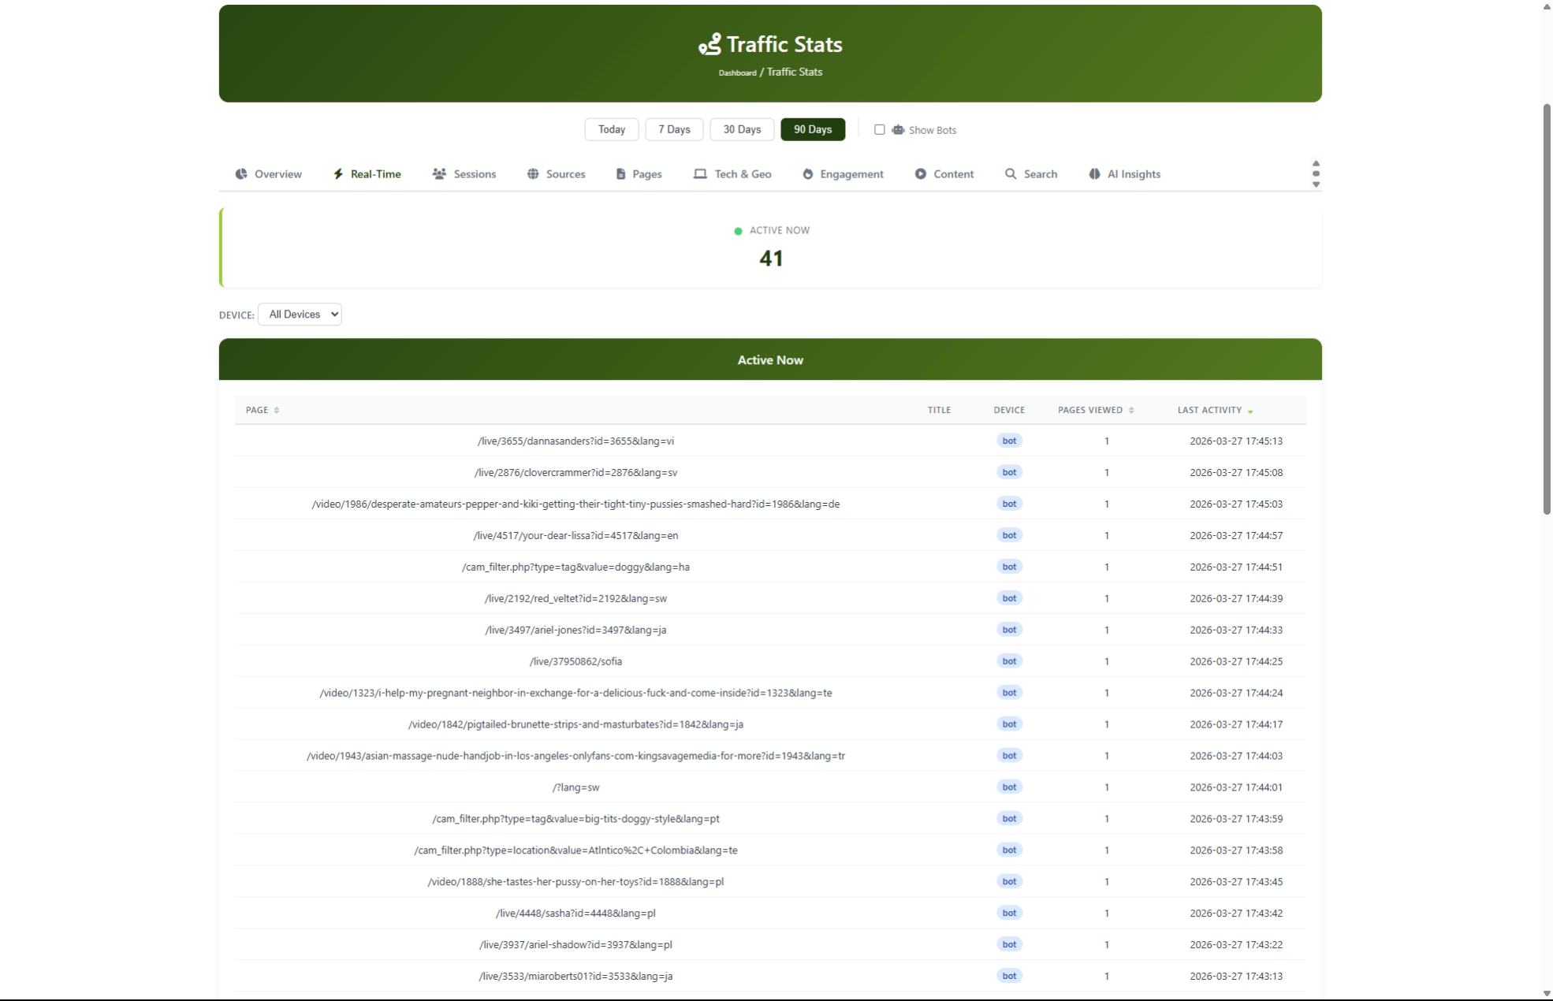Switch to the Sessions tab
Image resolution: width=1553 pixels, height=1001 pixels.
(475, 173)
